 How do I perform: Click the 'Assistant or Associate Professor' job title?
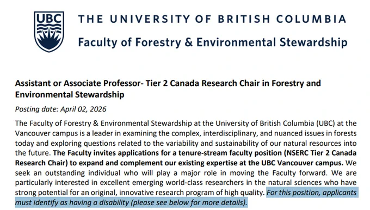tap(78, 83)
